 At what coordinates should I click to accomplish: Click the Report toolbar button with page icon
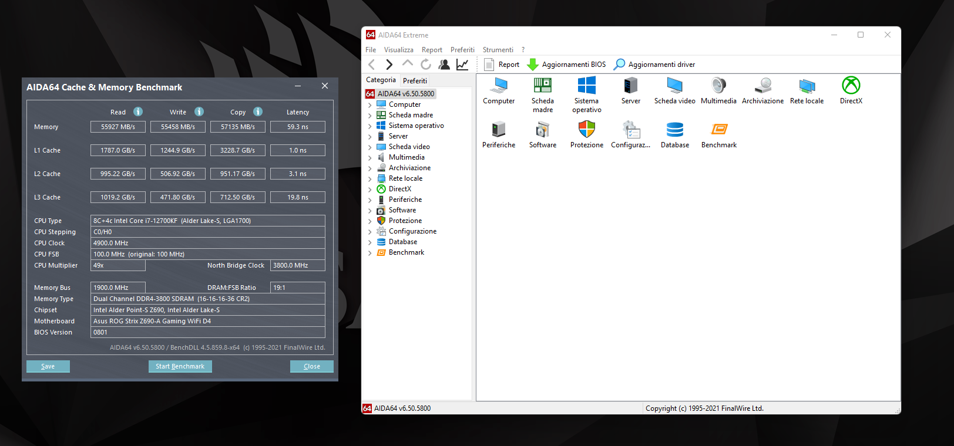click(502, 65)
